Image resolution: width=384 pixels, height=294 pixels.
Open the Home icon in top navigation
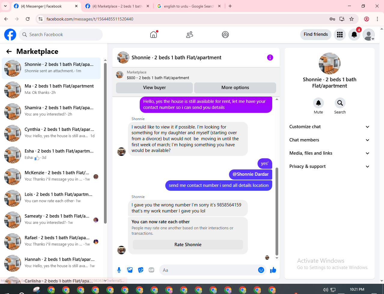point(154,35)
